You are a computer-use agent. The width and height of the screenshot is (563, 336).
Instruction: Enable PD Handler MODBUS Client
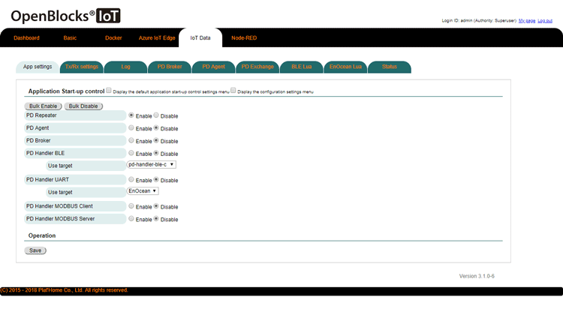(x=131, y=206)
